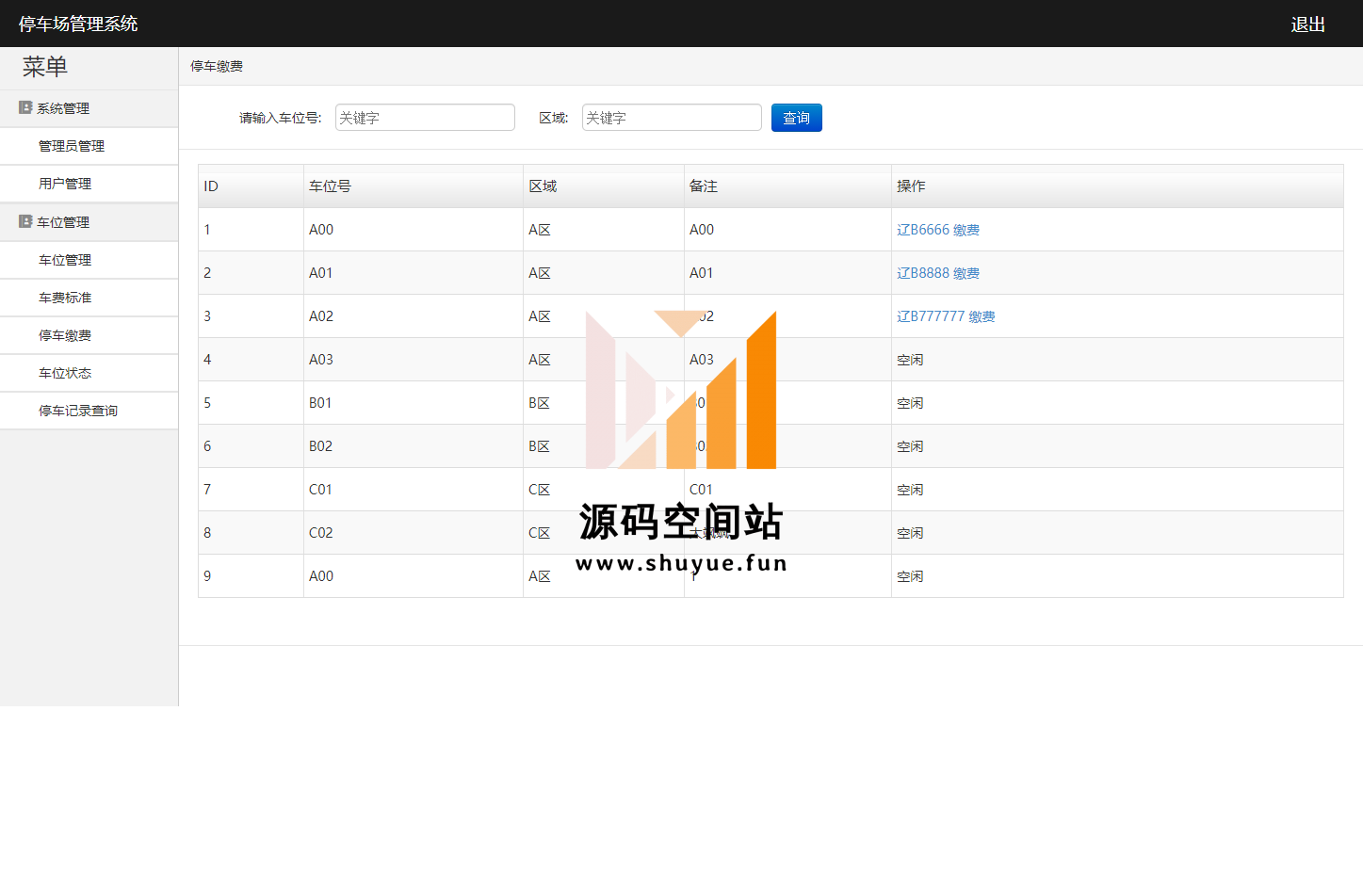This screenshot has height=888, width=1363.
Task: Open the 车位状态 page
Action: 65,373
